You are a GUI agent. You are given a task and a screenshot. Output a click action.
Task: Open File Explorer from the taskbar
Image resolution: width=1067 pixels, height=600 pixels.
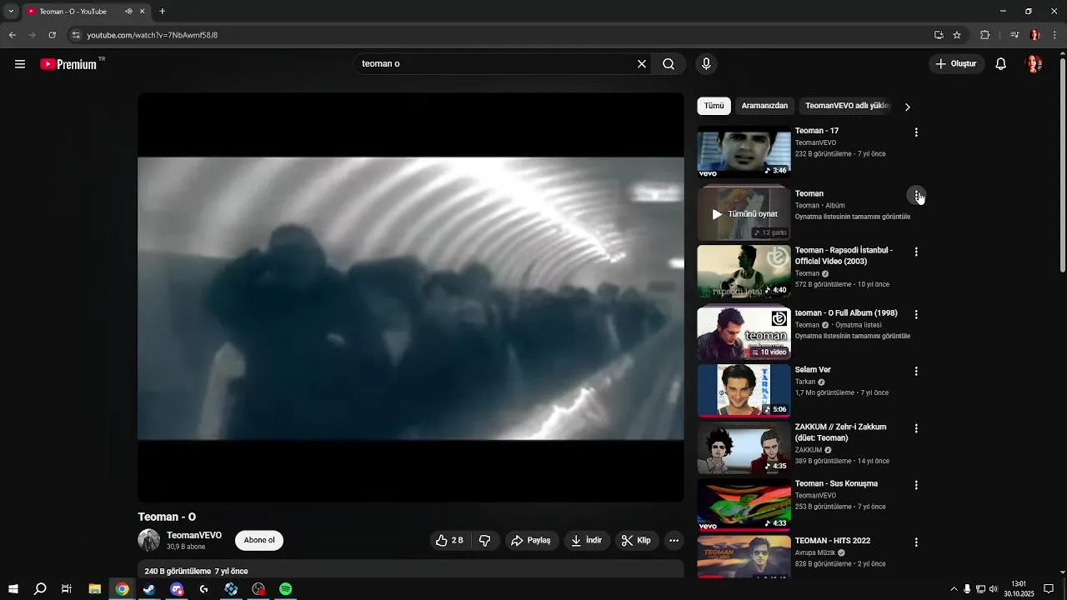click(95, 589)
